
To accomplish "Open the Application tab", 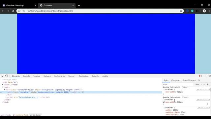I will click(84, 76).
